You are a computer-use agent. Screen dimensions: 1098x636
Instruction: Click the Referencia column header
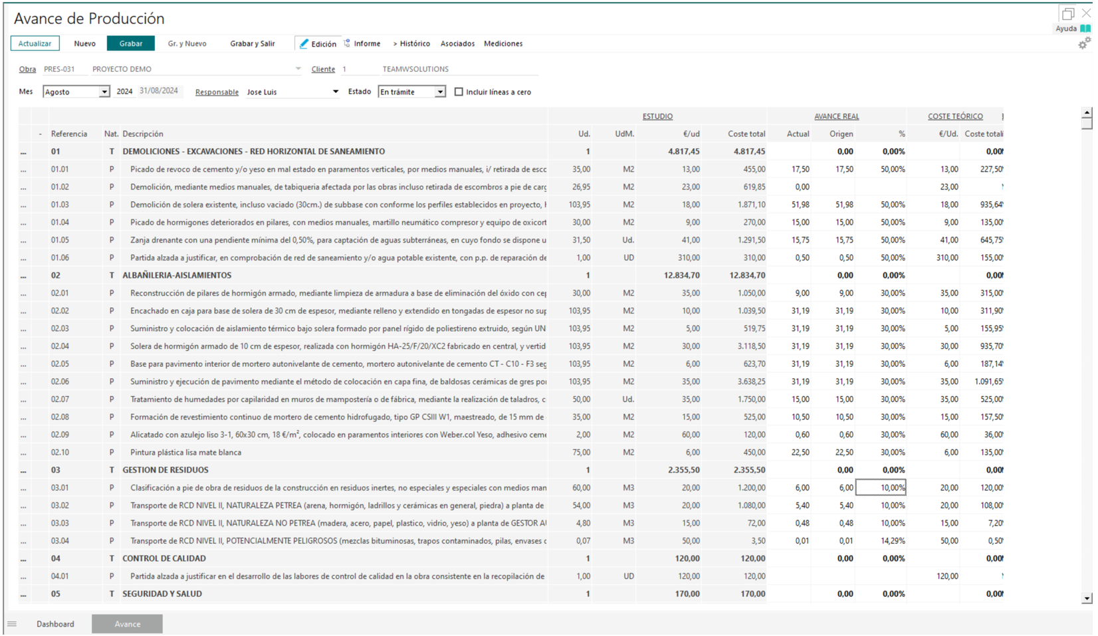69,134
